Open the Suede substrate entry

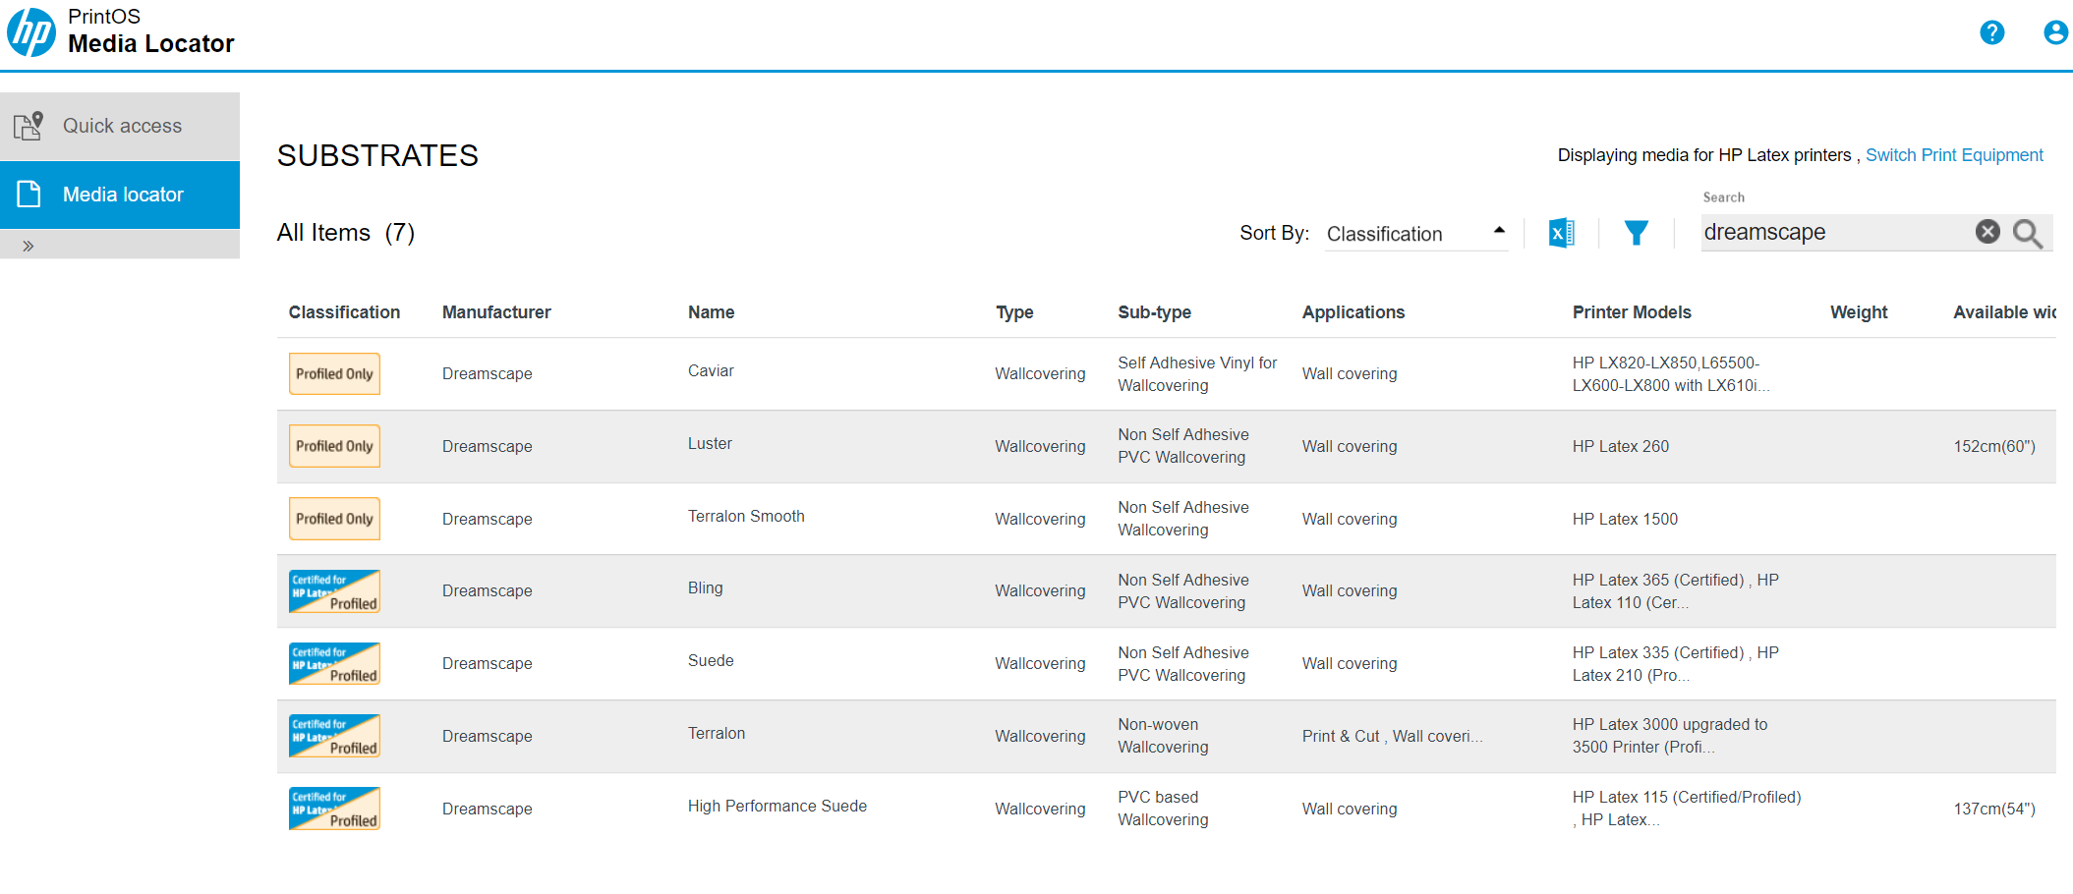click(711, 661)
